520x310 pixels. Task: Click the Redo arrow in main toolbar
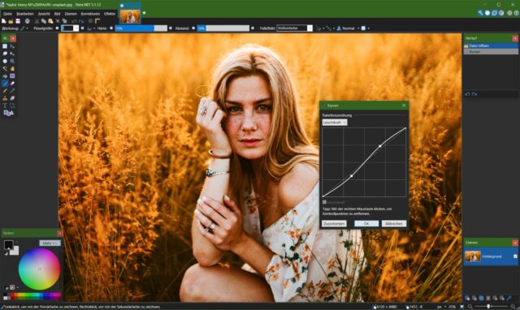coord(81,21)
